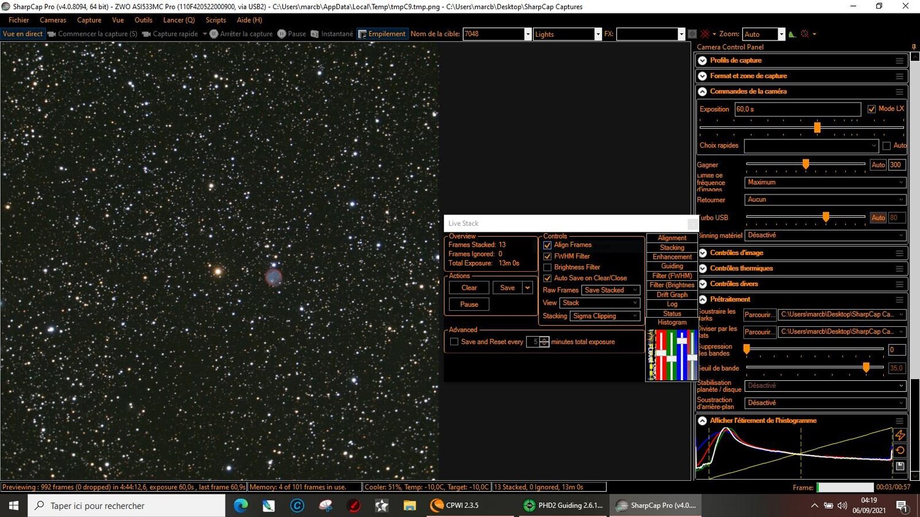Uncheck the Align Frames checkbox
The image size is (920, 517).
coord(548,245)
